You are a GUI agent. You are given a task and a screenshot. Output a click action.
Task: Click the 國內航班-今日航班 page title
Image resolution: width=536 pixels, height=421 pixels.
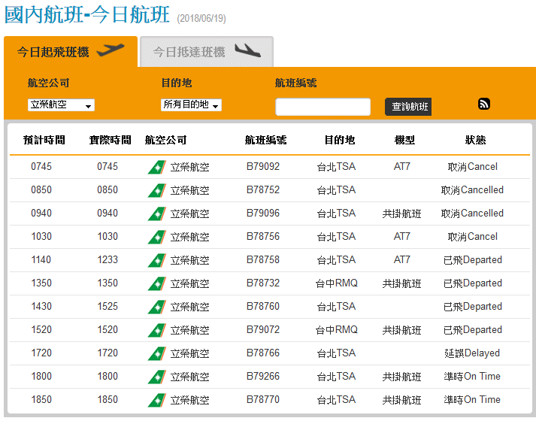coord(86,14)
